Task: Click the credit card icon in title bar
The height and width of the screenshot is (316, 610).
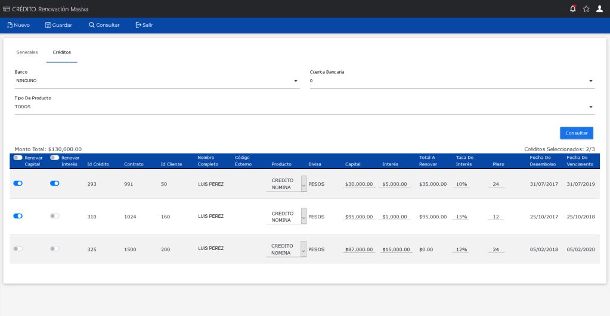Action: tap(6, 9)
